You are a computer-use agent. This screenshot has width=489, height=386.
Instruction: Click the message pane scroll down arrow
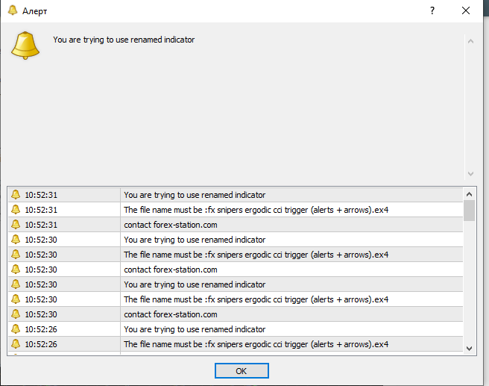[x=470, y=173]
